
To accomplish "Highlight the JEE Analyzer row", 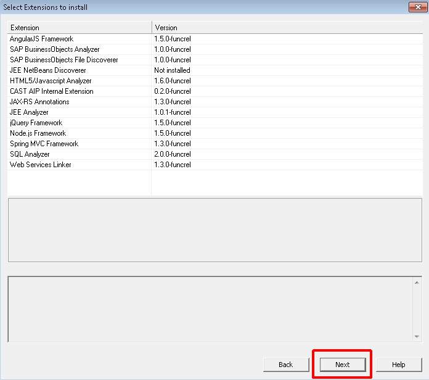I will 215,112.
